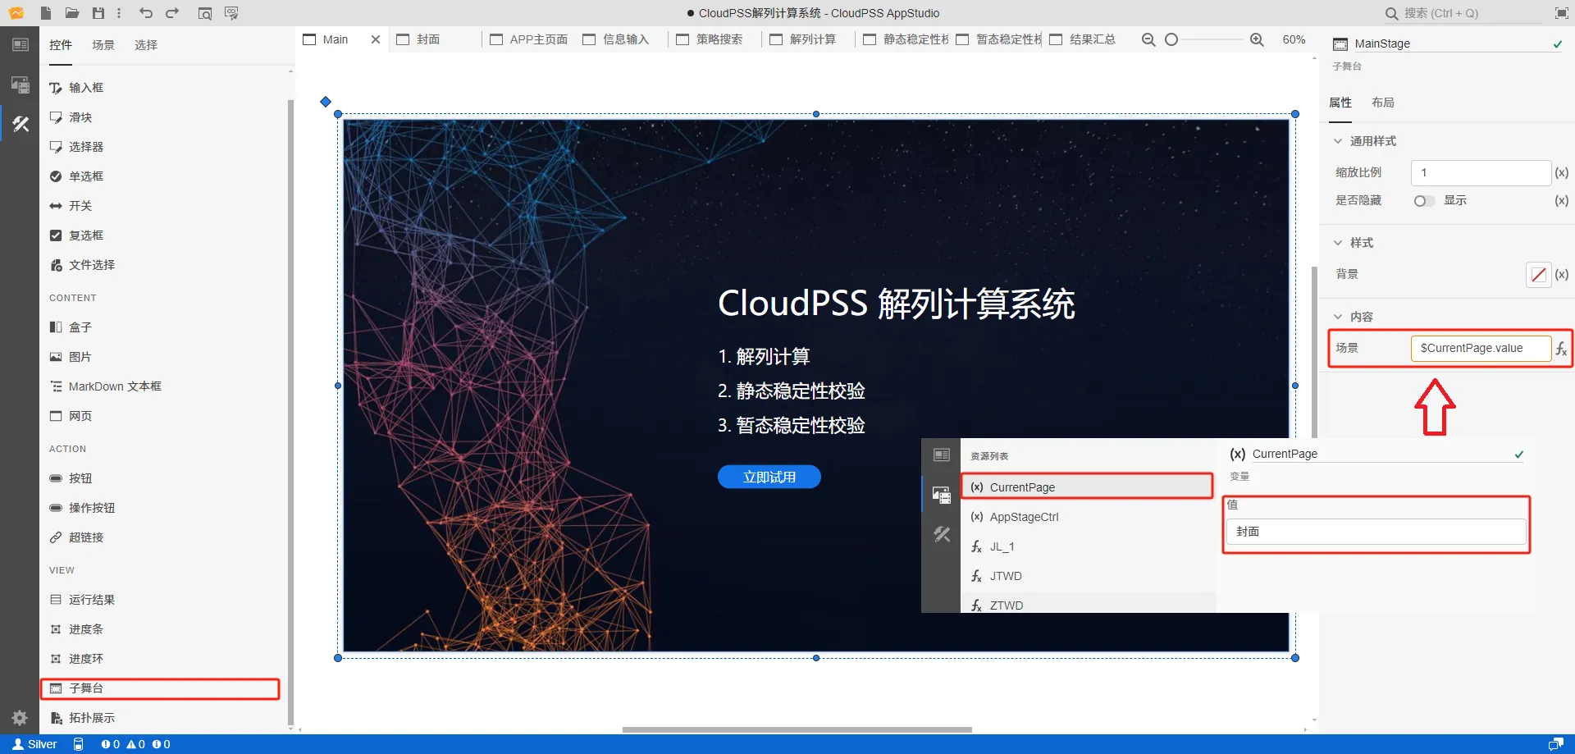Open project with the folder icon
The width and height of the screenshot is (1575, 754).
pyautogui.click(x=72, y=13)
